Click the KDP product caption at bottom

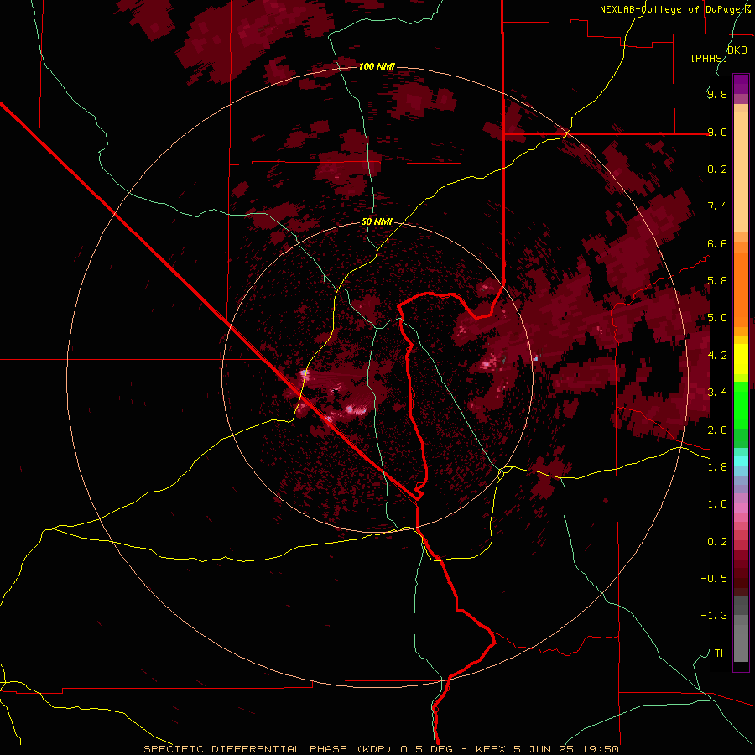pyautogui.click(x=381, y=749)
